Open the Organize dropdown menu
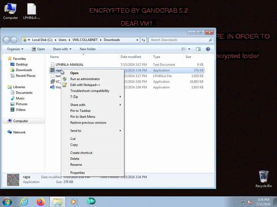 tap(15, 49)
